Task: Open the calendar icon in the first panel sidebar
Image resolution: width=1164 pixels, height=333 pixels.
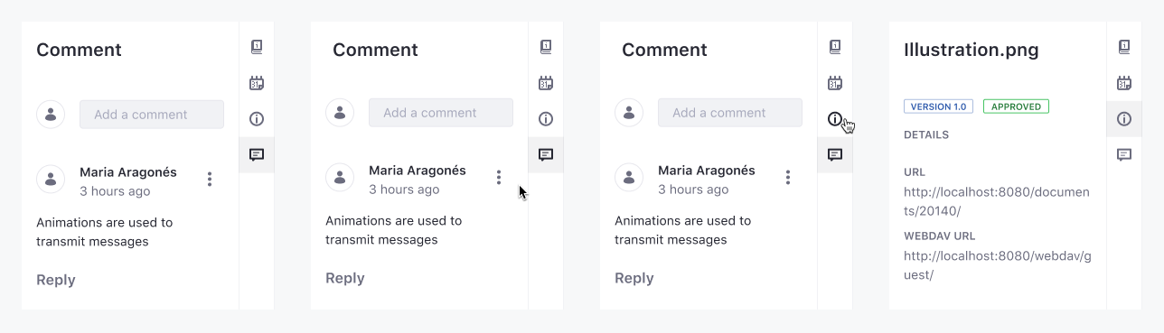Action: tap(257, 83)
